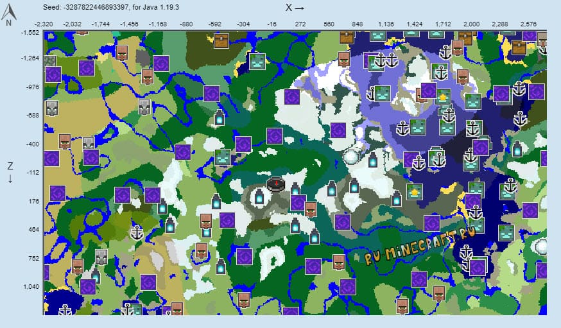
Task: Click the -1,552 Z-axis coordinate label
Action: point(30,33)
